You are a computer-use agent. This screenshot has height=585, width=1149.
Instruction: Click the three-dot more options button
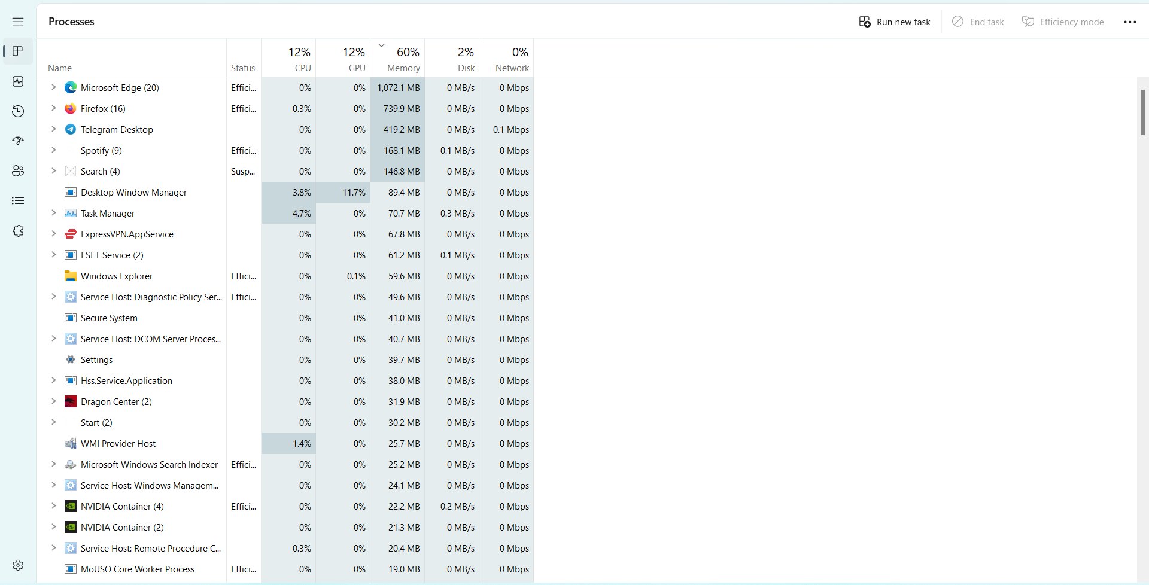(x=1129, y=22)
